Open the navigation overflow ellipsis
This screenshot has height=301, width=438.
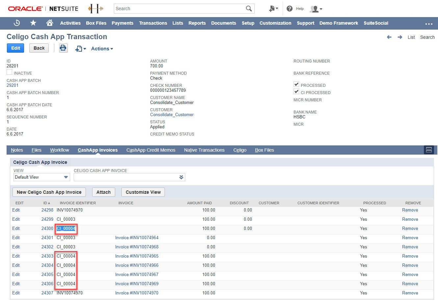pyautogui.click(x=429, y=24)
